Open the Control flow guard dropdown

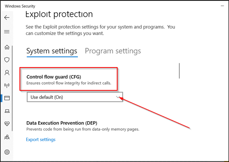pos(75,97)
